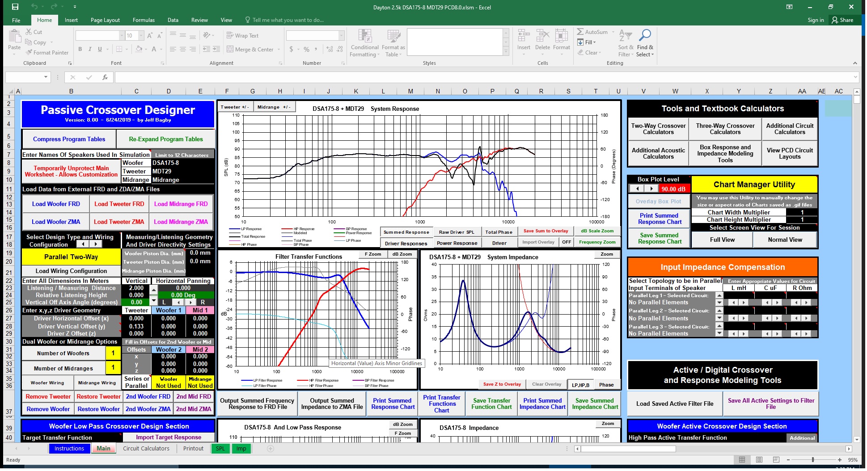The width and height of the screenshot is (867, 471).
Task: Open the number format dropdown
Action: click(x=342, y=35)
